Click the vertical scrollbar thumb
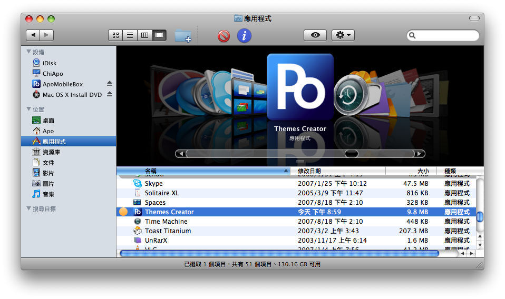505x299 pixels. point(480,217)
